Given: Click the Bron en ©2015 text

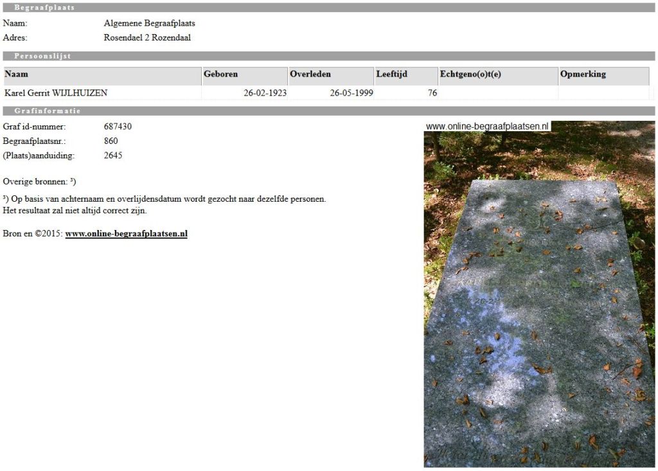Looking at the screenshot, I should [x=33, y=234].
